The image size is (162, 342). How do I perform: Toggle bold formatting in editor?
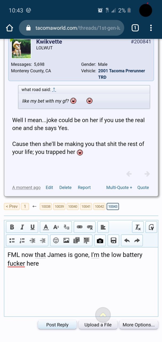(12, 227)
